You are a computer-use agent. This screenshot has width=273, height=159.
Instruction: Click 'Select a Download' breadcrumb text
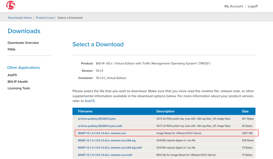point(70,18)
